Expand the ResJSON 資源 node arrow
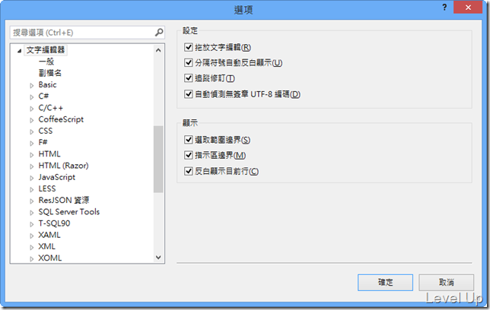 (31, 201)
